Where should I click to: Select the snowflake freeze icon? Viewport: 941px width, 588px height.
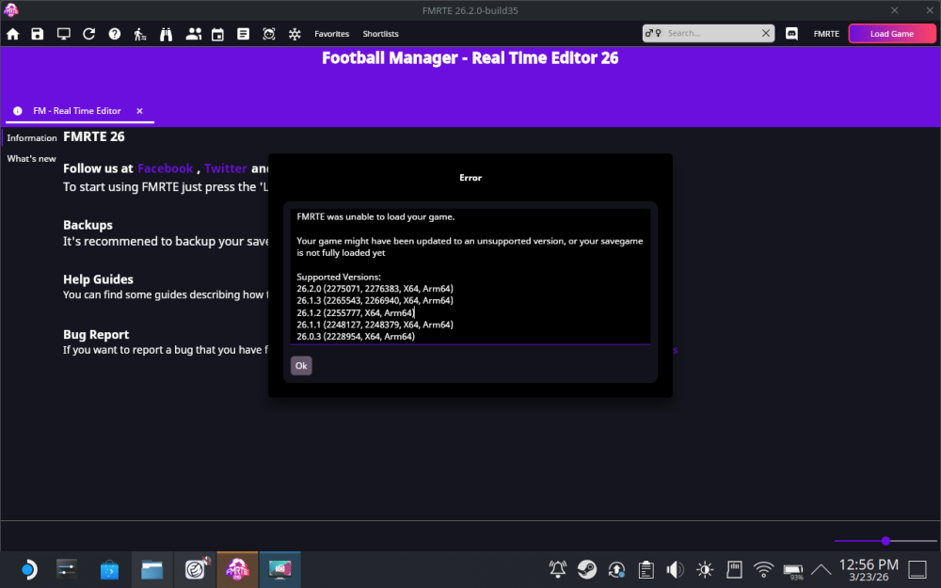click(295, 33)
